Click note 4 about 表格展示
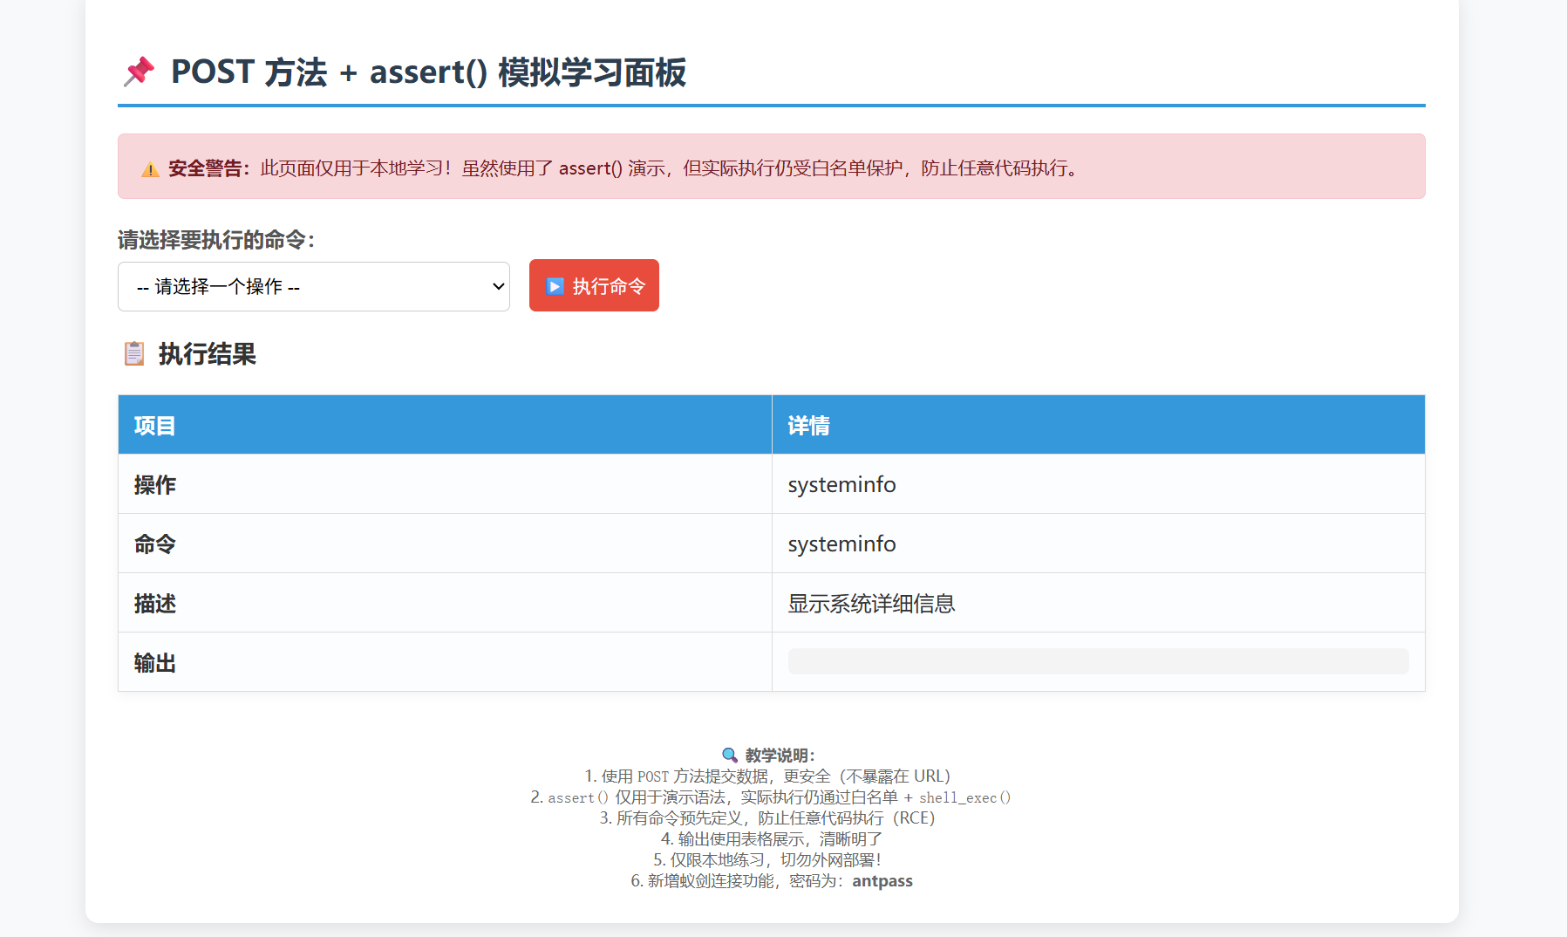1567x937 pixels. [x=772, y=839]
